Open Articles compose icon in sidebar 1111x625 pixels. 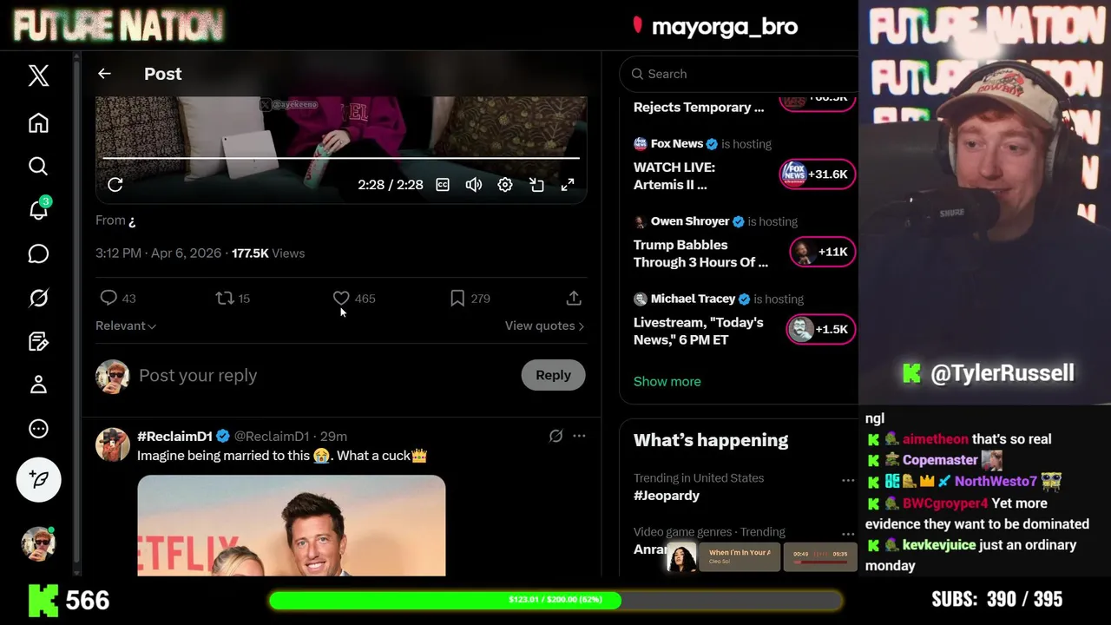tap(38, 341)
